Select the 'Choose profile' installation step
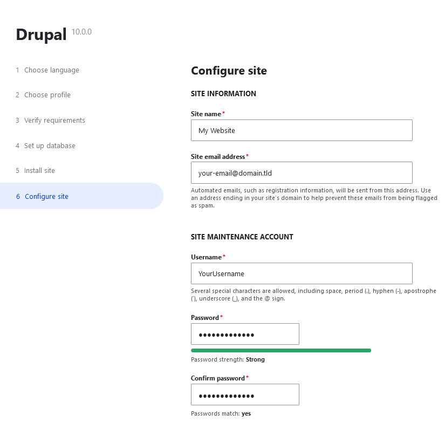 (x=47, y=95)
